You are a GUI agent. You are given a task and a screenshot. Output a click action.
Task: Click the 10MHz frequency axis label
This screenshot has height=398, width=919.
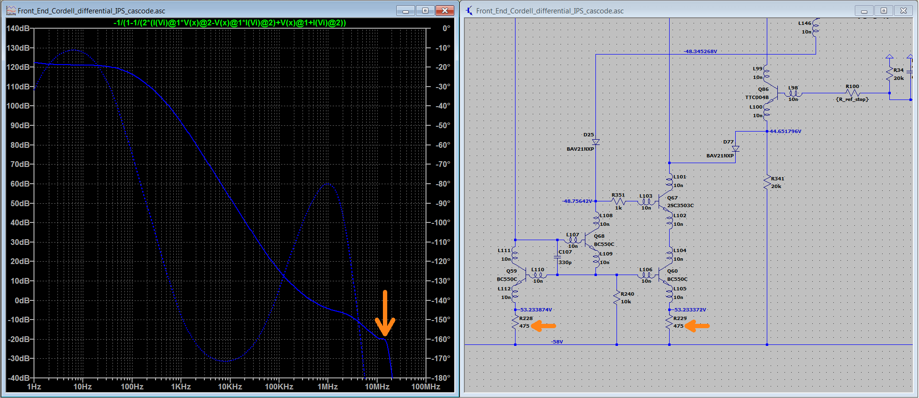[377, 387]
